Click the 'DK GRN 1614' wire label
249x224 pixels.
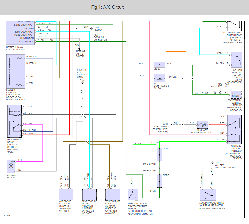pos(45,40)
